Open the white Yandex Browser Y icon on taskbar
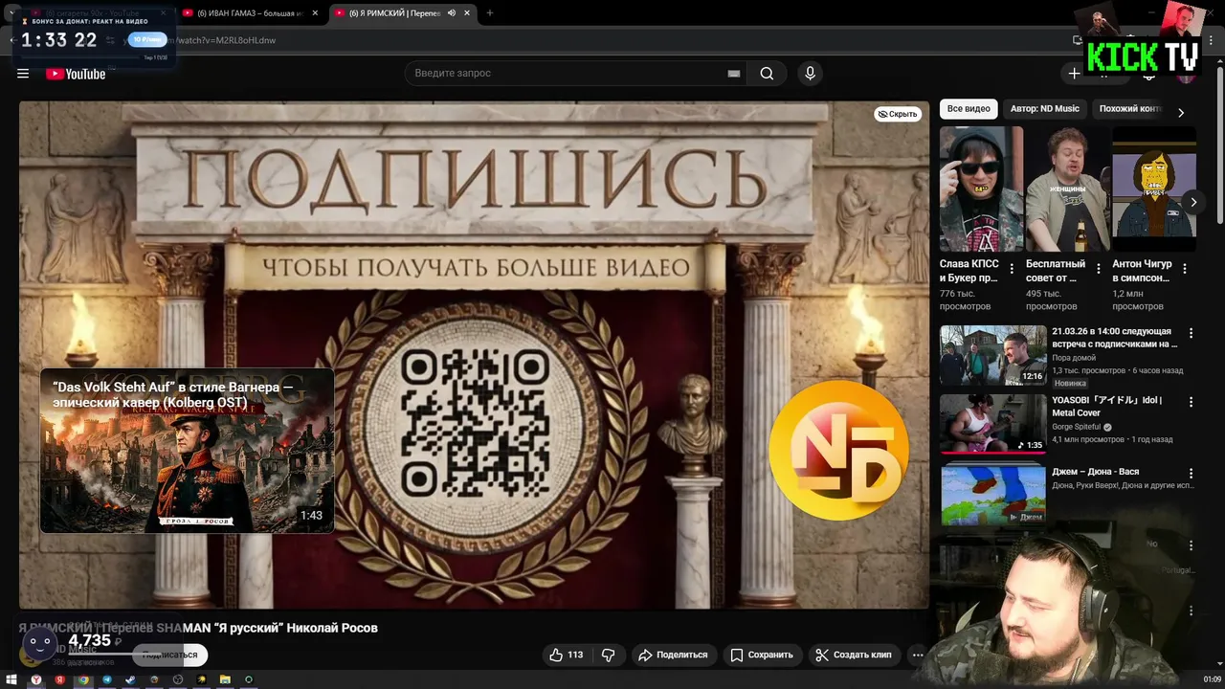The width and height of the screenshot is (1225, 689). [x=36, y=679]
